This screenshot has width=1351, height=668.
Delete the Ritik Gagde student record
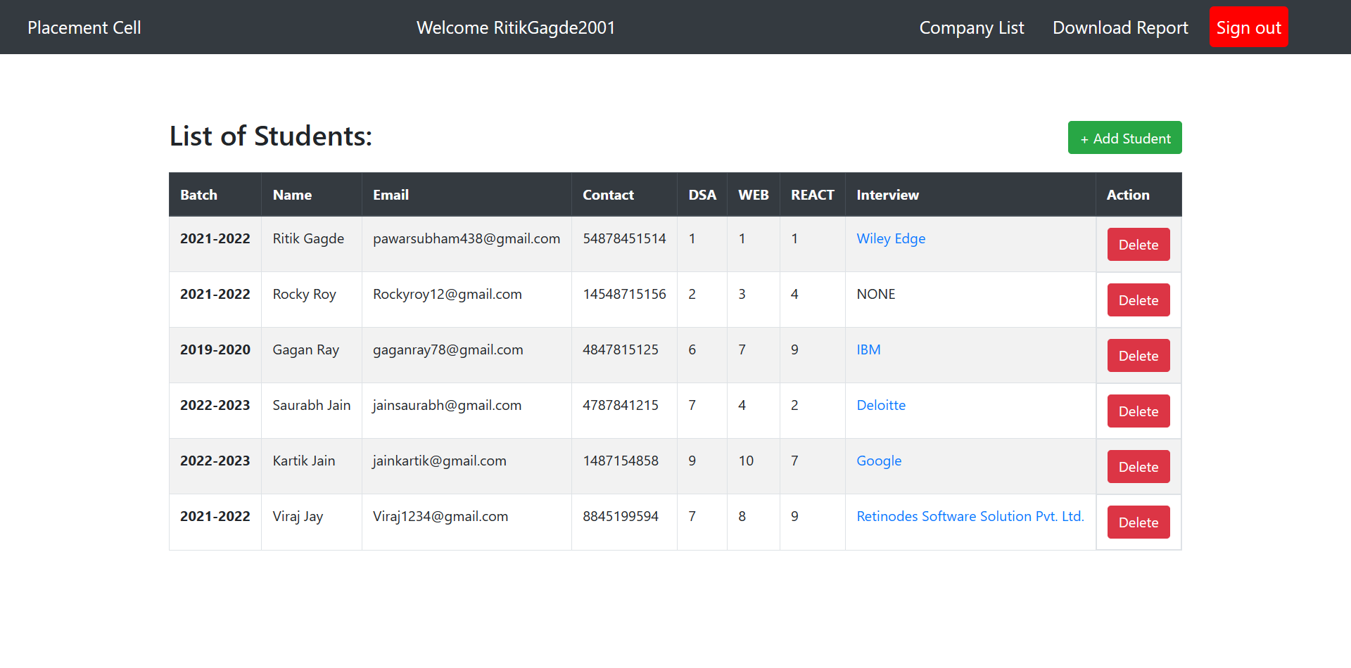pos(1138,244)
